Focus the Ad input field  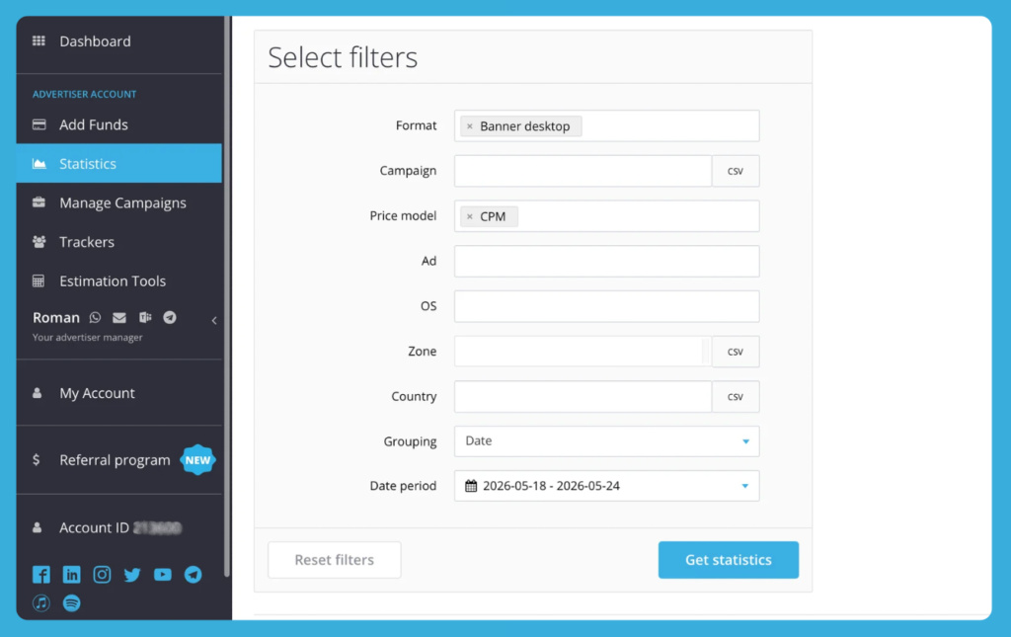(x=607, y=261)
